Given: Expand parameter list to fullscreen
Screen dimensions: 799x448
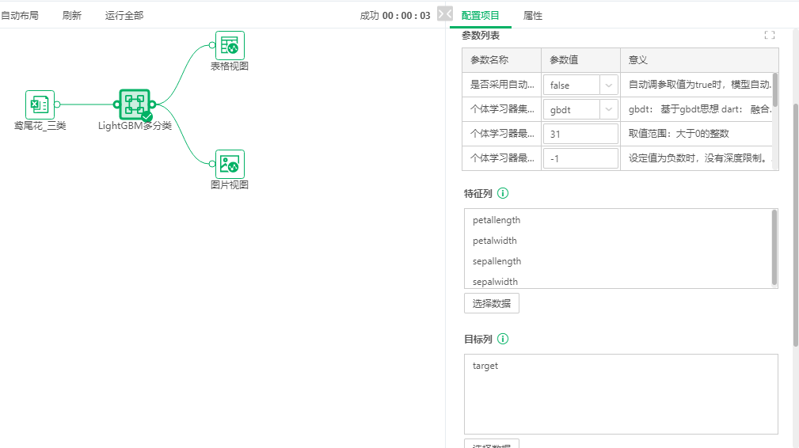Looking at the screenshot, I should click(770, 35).
